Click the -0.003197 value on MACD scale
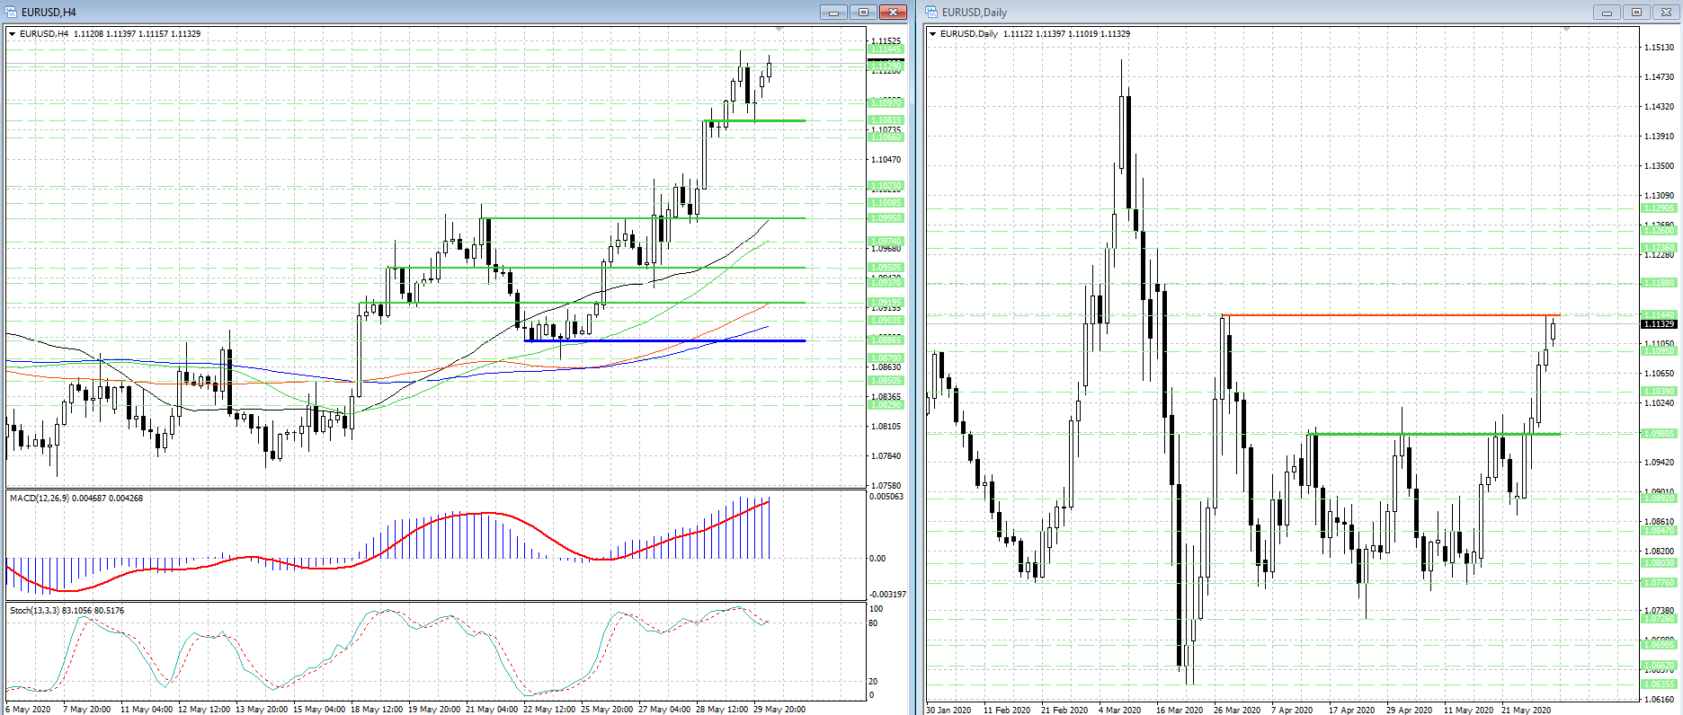 pos(887,594)
